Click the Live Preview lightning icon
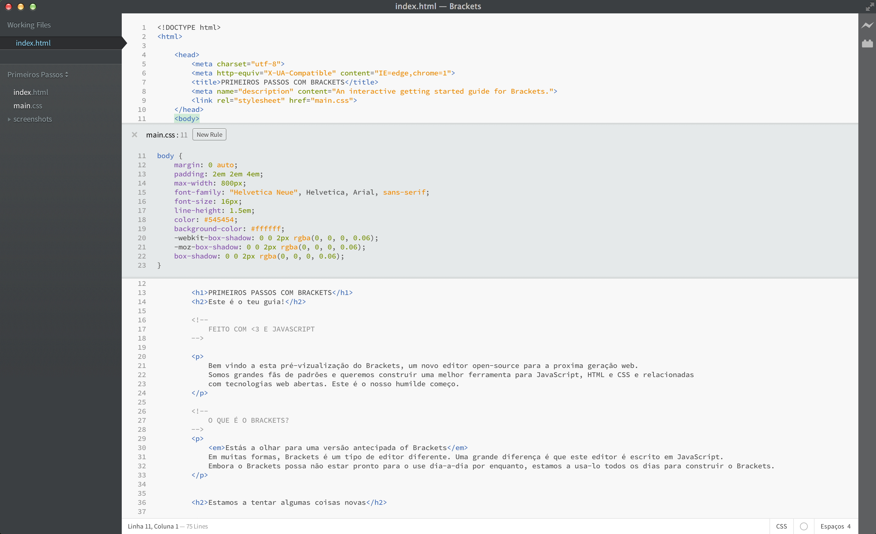The height and width of the screenshot is (534, 876). (867, 25)
